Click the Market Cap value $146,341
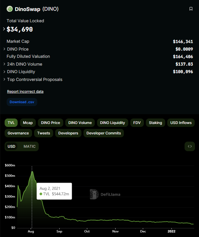 [x=183, y=42]
